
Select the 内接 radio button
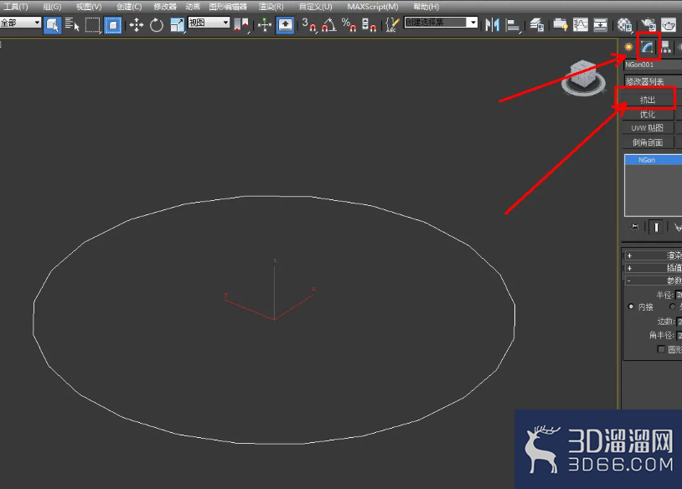(x=631, y=306)
